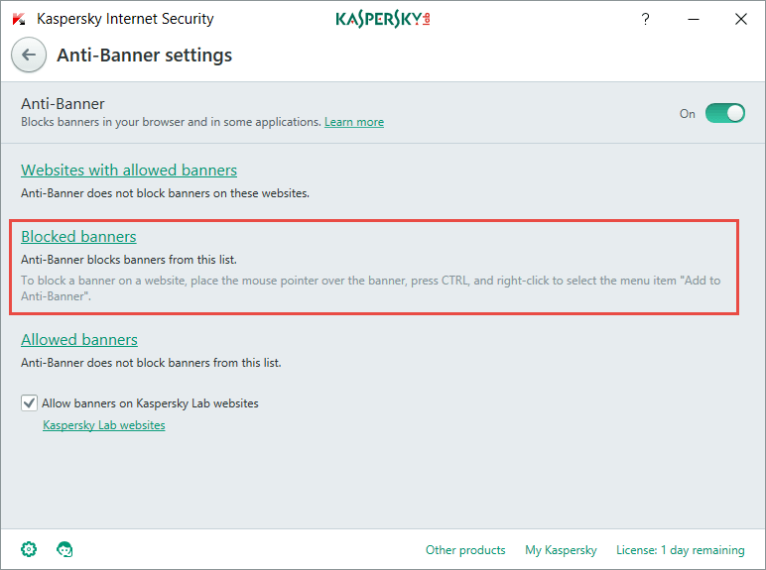Click 'Blocks banners in your browser' description
The height and width of the screenshot is (570, 766).
[x=171, y=122]
